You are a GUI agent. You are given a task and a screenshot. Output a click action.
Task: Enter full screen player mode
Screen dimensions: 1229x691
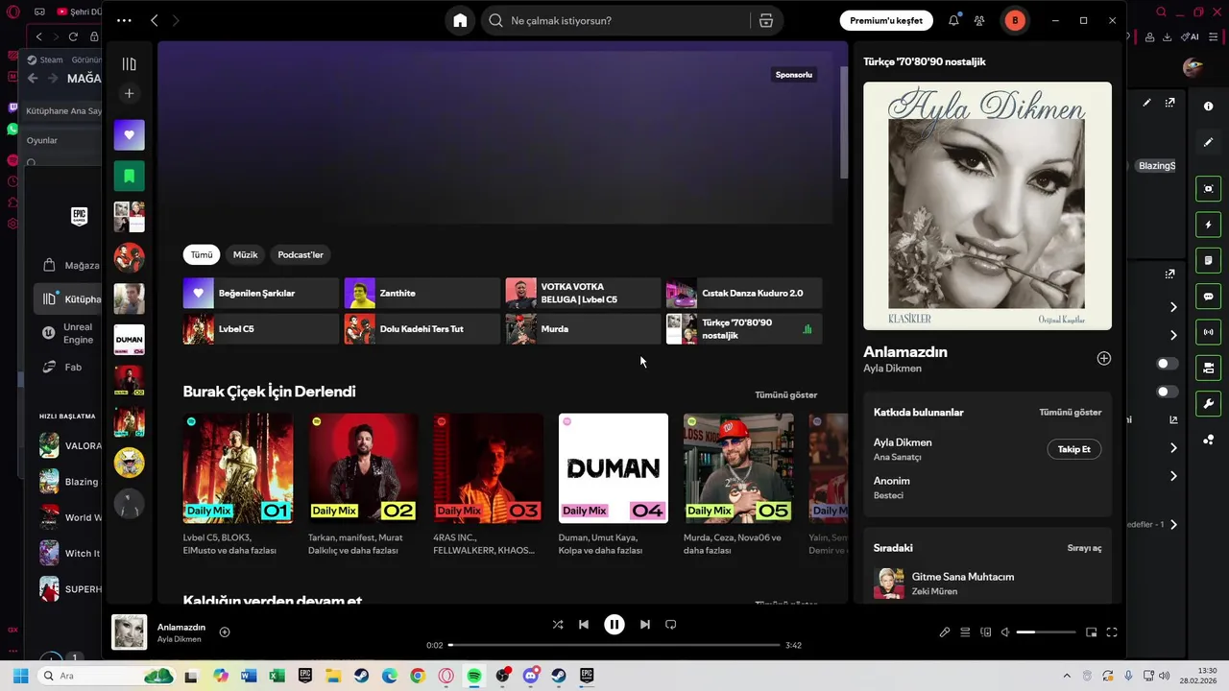click(1111, 632)
